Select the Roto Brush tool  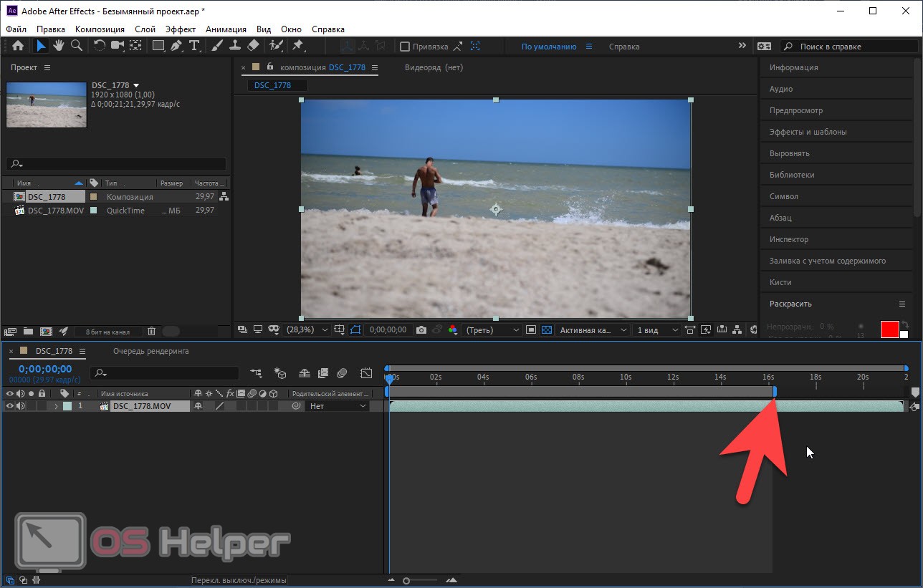click(276, 46)
